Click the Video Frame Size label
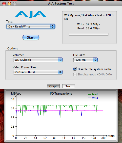The width and height of the screenshot is (122, 143). point(25,67)
